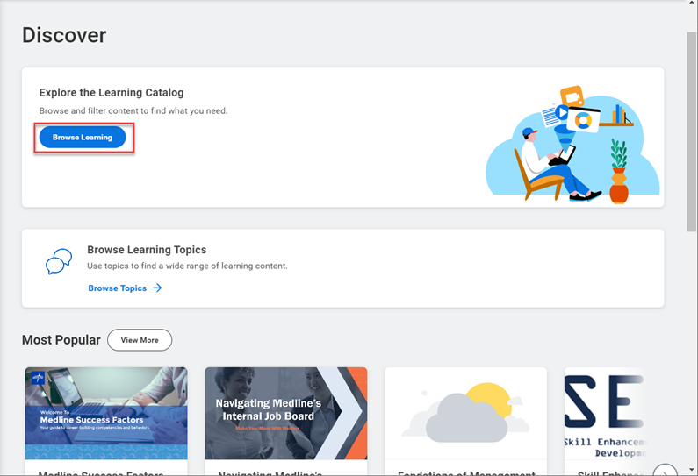
Task: Open the Browse Topics link
Action: point(117,288)
